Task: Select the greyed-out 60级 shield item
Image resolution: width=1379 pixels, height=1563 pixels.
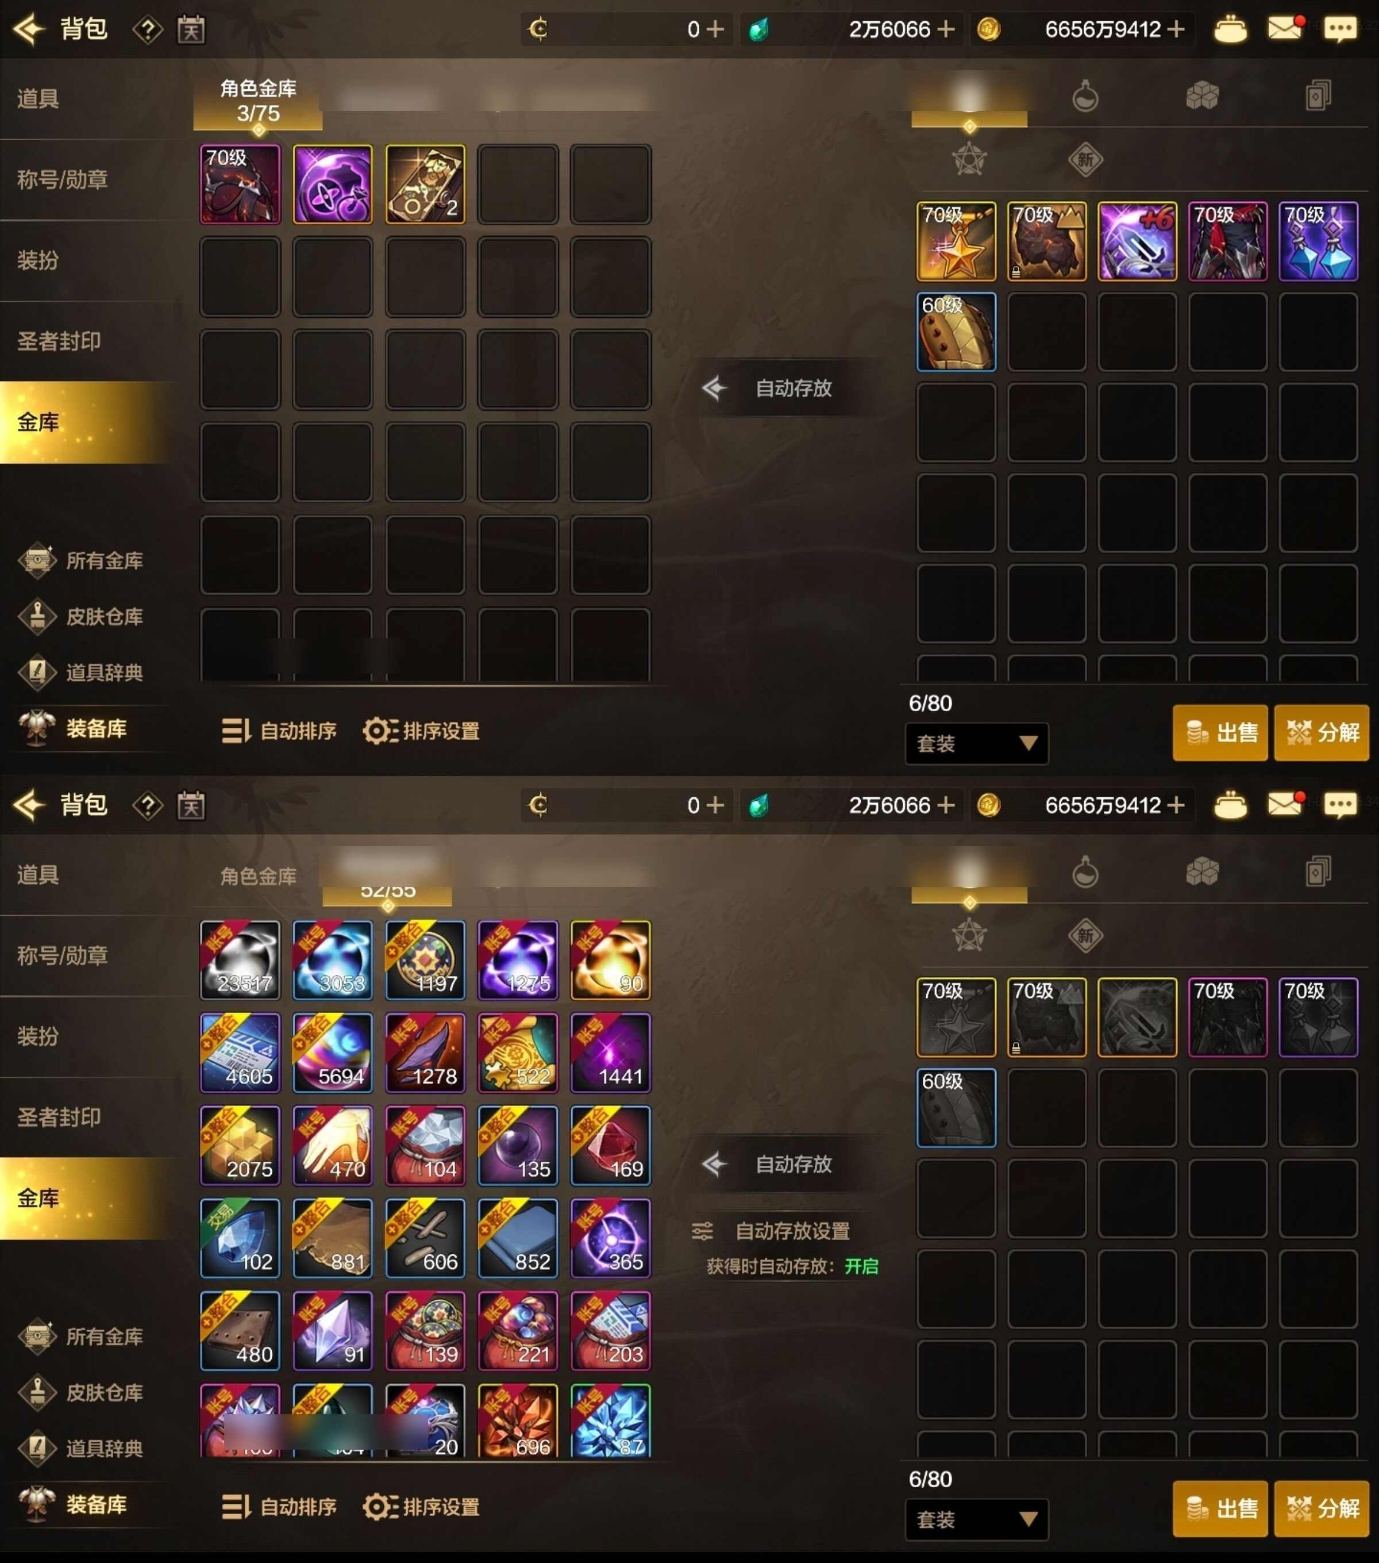Action: point(956,1107)
